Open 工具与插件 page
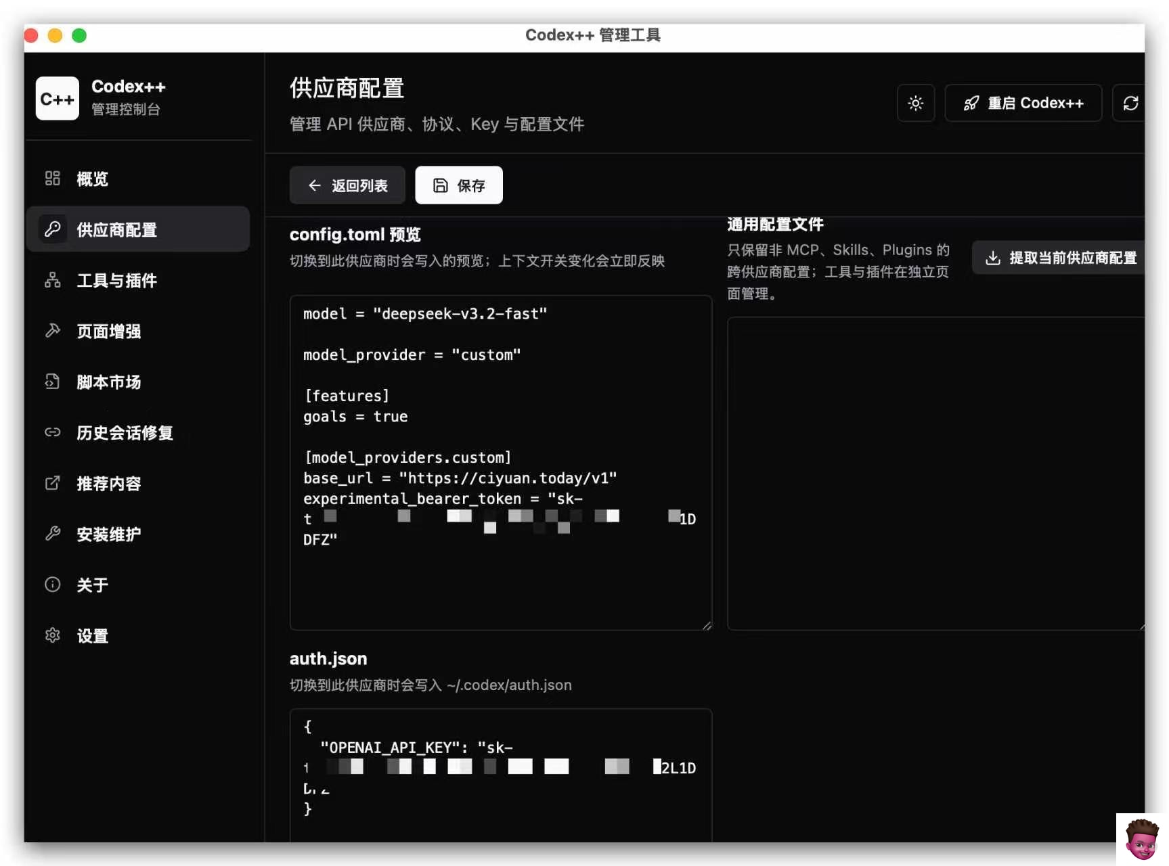Viewport: 1169px width, 866px height. 138,280
